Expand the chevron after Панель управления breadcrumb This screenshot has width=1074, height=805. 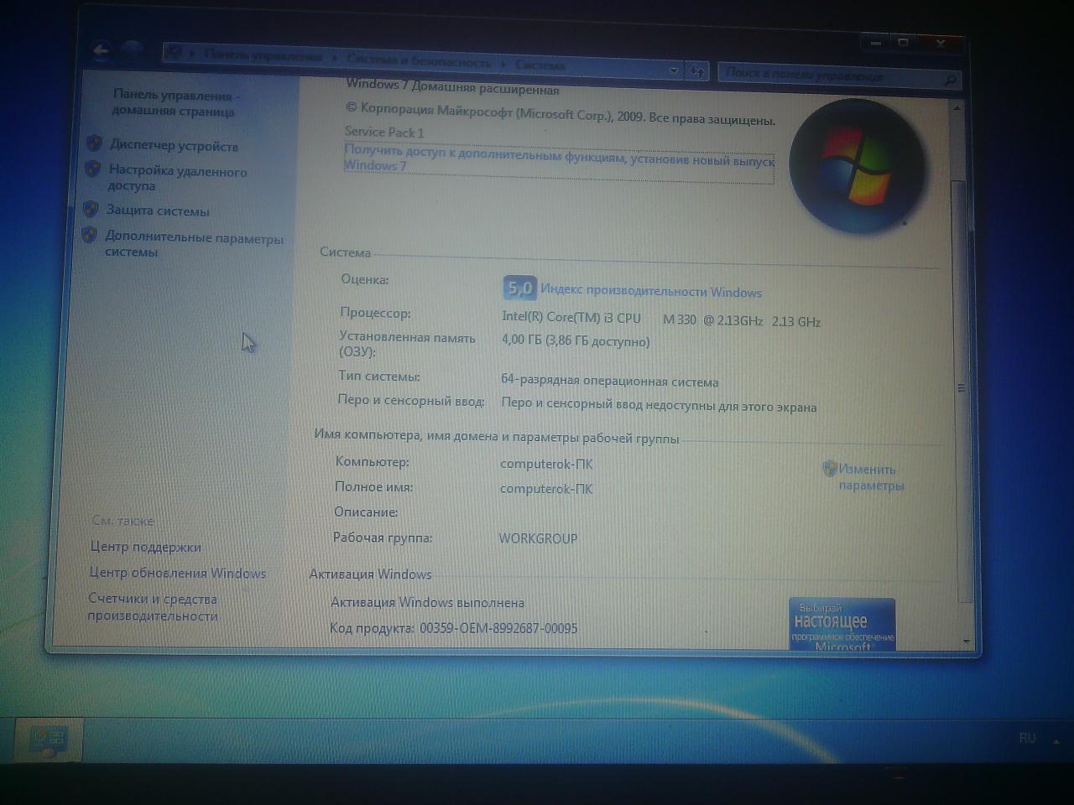(x=335, y=58)
